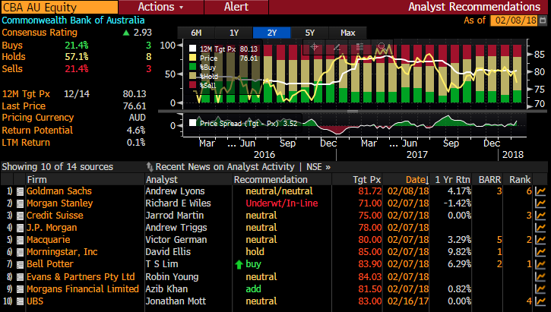Image resolution: width=551 pixels, height=312 pixels.
Task: Show Morgan Stanley rating history chart icon
Action: [540, 203]
